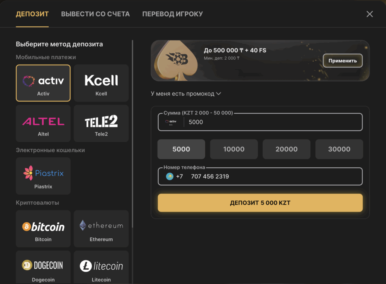Screen dimensions: 386x284
Task: Expand the promo code section
Action: coord(186,94)
